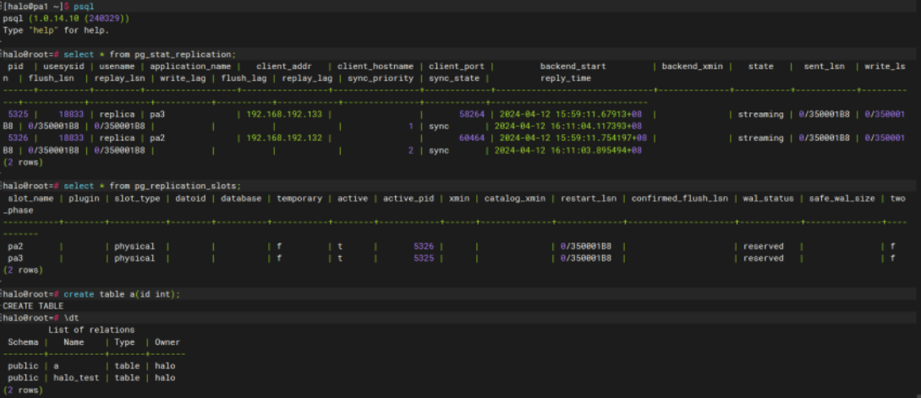
Task: Click the wal_status column header
Action: (x=766, y=199)
